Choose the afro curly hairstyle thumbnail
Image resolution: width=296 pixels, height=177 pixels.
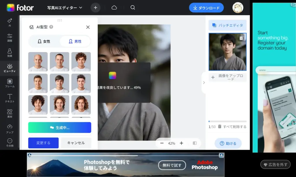point(38,105)
